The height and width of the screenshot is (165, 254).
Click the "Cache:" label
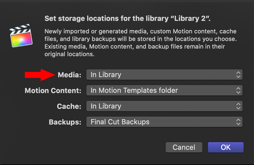[69, 106]
